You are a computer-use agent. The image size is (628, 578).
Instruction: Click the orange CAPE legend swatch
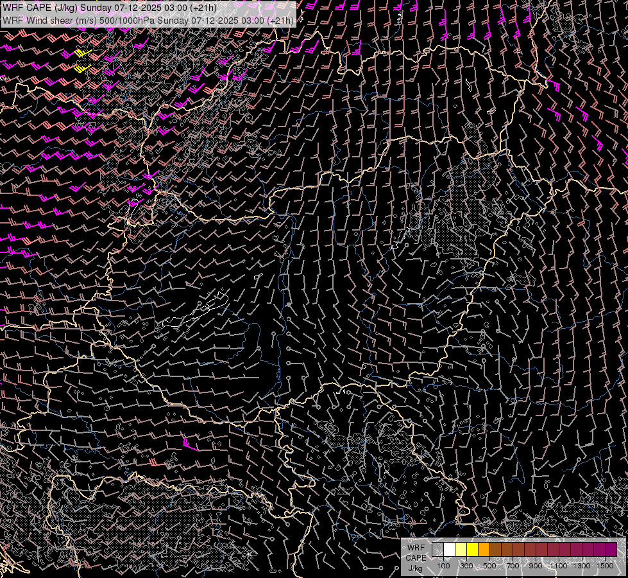(484, 549)
